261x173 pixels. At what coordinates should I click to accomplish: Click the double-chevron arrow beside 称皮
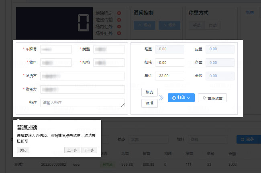tap(161, 98)
